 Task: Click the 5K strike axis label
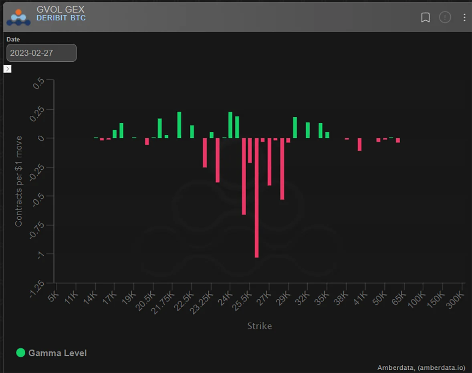[x=53, y=296]
